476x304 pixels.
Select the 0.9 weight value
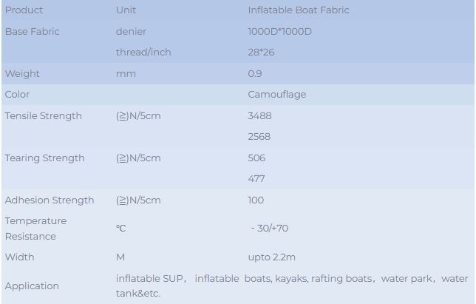(255, 73)
